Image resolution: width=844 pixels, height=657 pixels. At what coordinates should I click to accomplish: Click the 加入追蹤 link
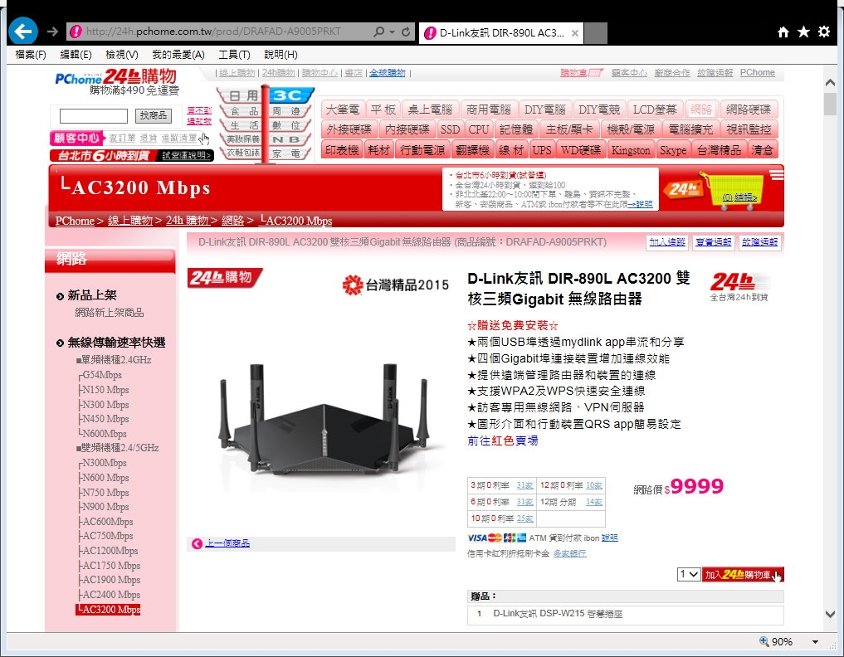[x=667, y=242]
